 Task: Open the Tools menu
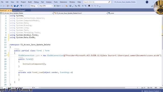56,2
